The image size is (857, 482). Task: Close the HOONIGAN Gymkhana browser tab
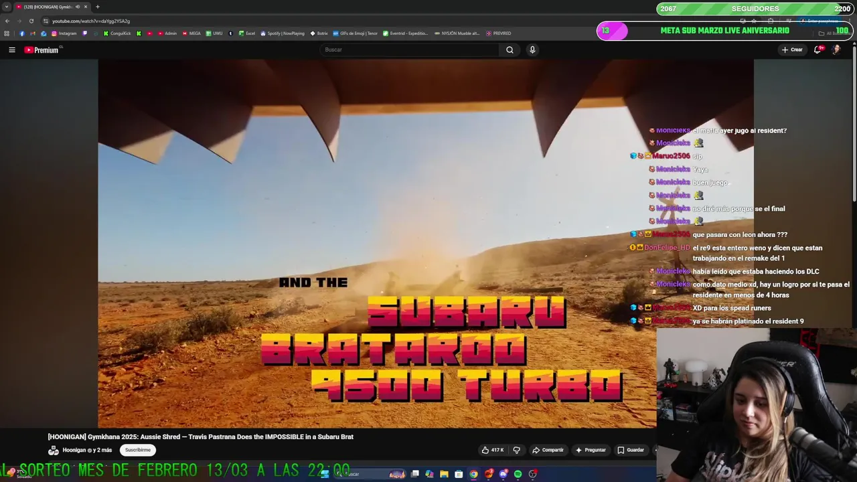(x=86, y=7)
